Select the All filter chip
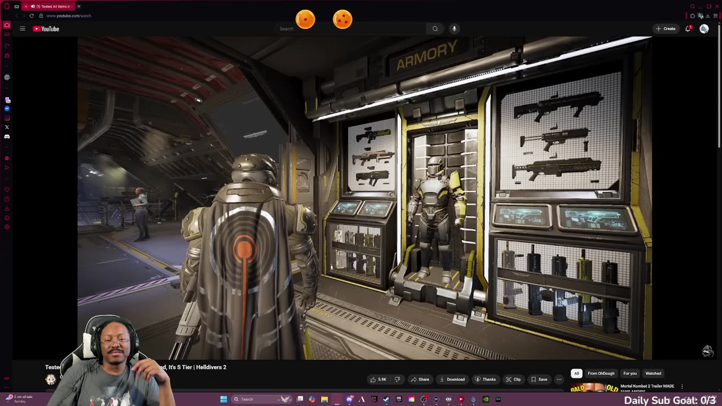Viewport: 722px width, 406px height. coord(576,373)
